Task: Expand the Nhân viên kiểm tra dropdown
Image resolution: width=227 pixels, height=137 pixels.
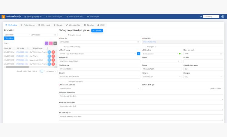Action: point(100,89)
